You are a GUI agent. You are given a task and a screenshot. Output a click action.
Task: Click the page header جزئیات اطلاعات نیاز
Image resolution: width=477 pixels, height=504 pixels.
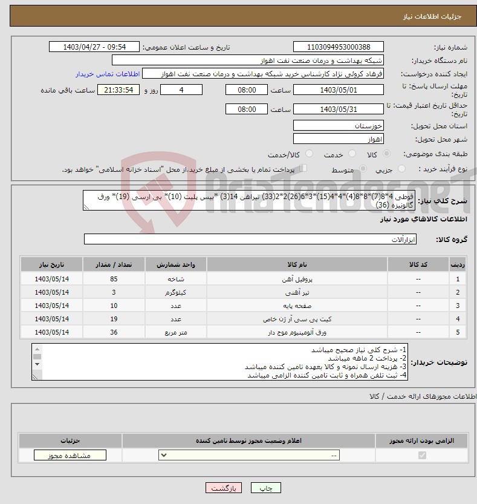pos(432,16)
